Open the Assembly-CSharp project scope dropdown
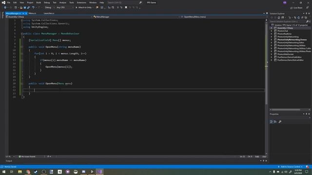Viewport: 312px width, 175px height. (x=49, y=17)
